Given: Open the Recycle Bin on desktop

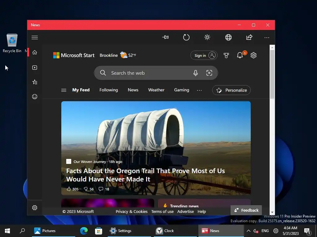Looking at the screenshot, I should click(x=12, y=43).
